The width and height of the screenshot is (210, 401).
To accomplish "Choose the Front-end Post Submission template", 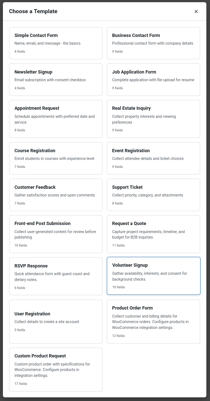I will click(55, 234).
